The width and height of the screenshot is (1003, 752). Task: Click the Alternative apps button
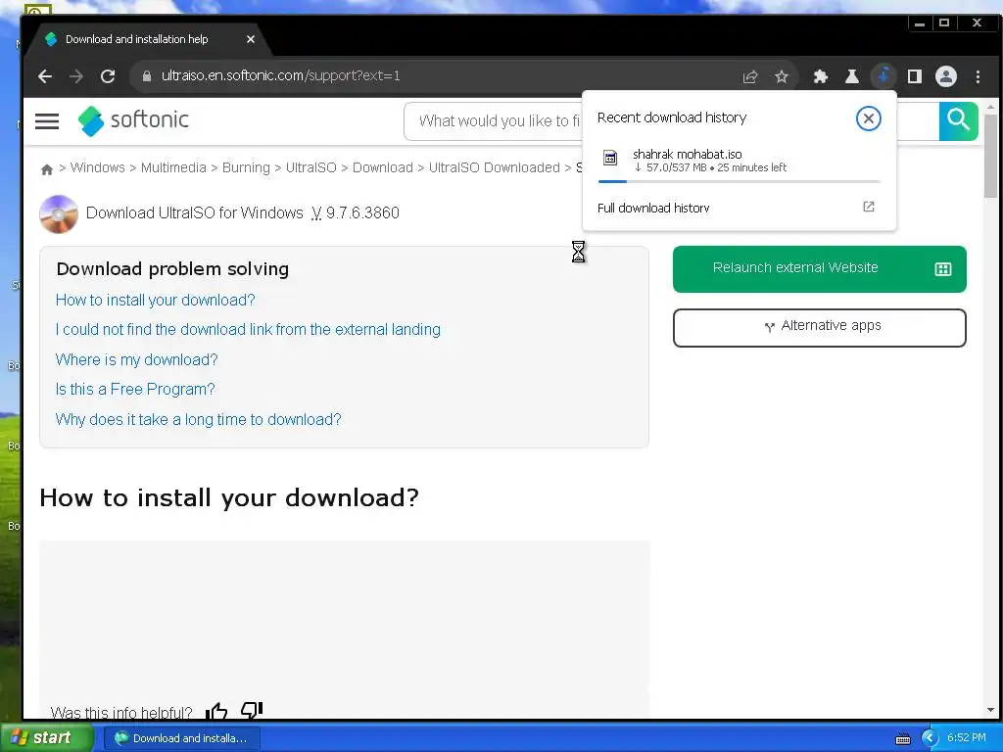pos(820,328)
